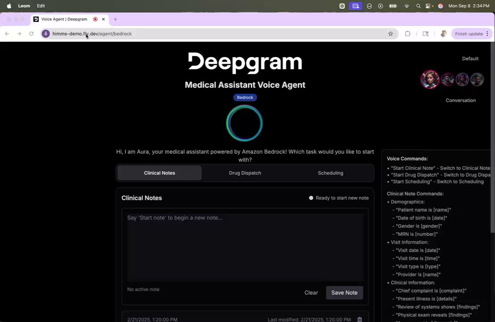Click the stacked layers menu bar icon
Image resolution: width=495 pixels, height=322 pixels.
(369, 6)
